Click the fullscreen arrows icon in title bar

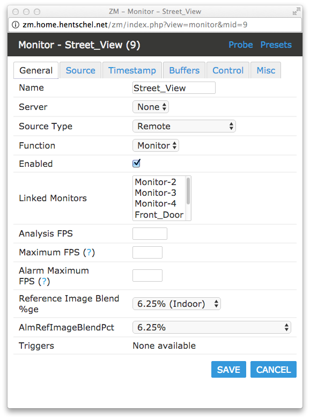(296, 11)
